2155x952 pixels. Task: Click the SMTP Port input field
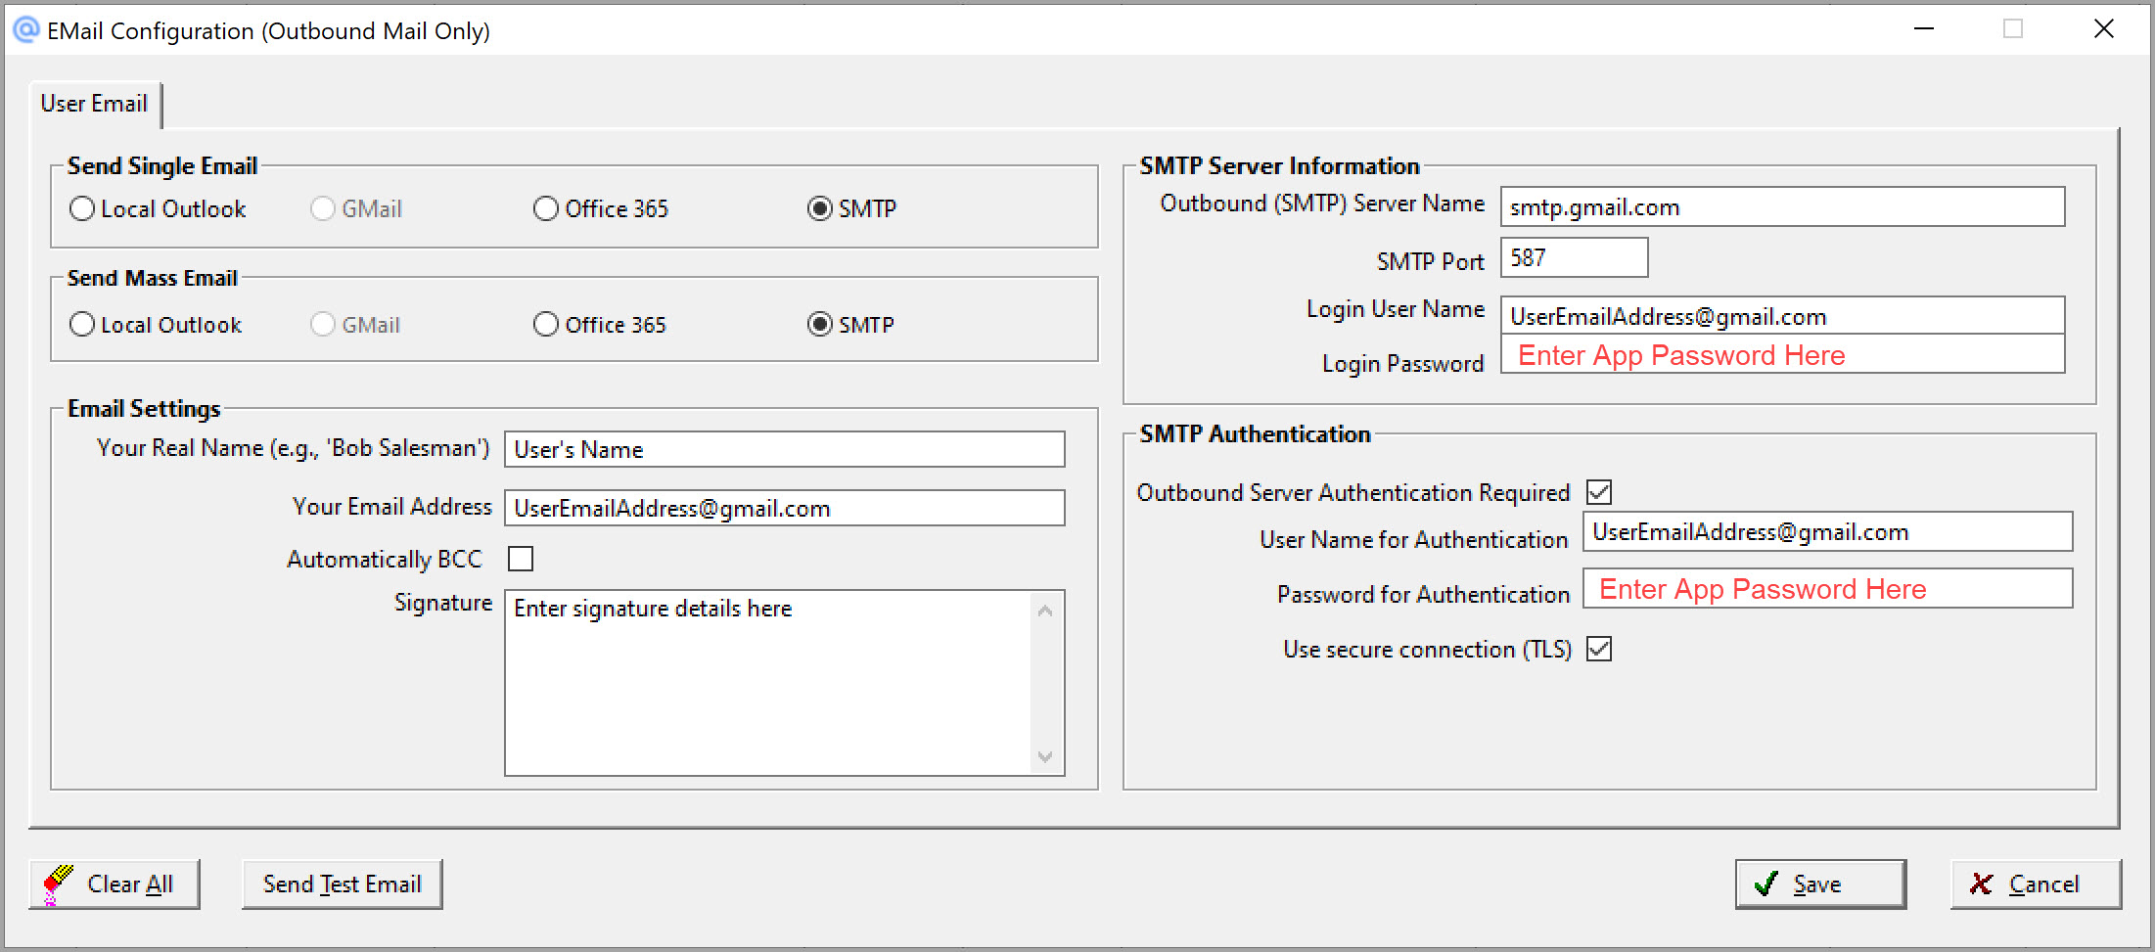[x=1573, y=257]
